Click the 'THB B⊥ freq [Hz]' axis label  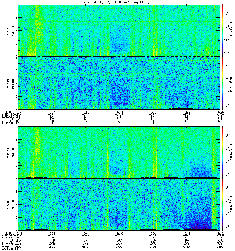point(11,30)
